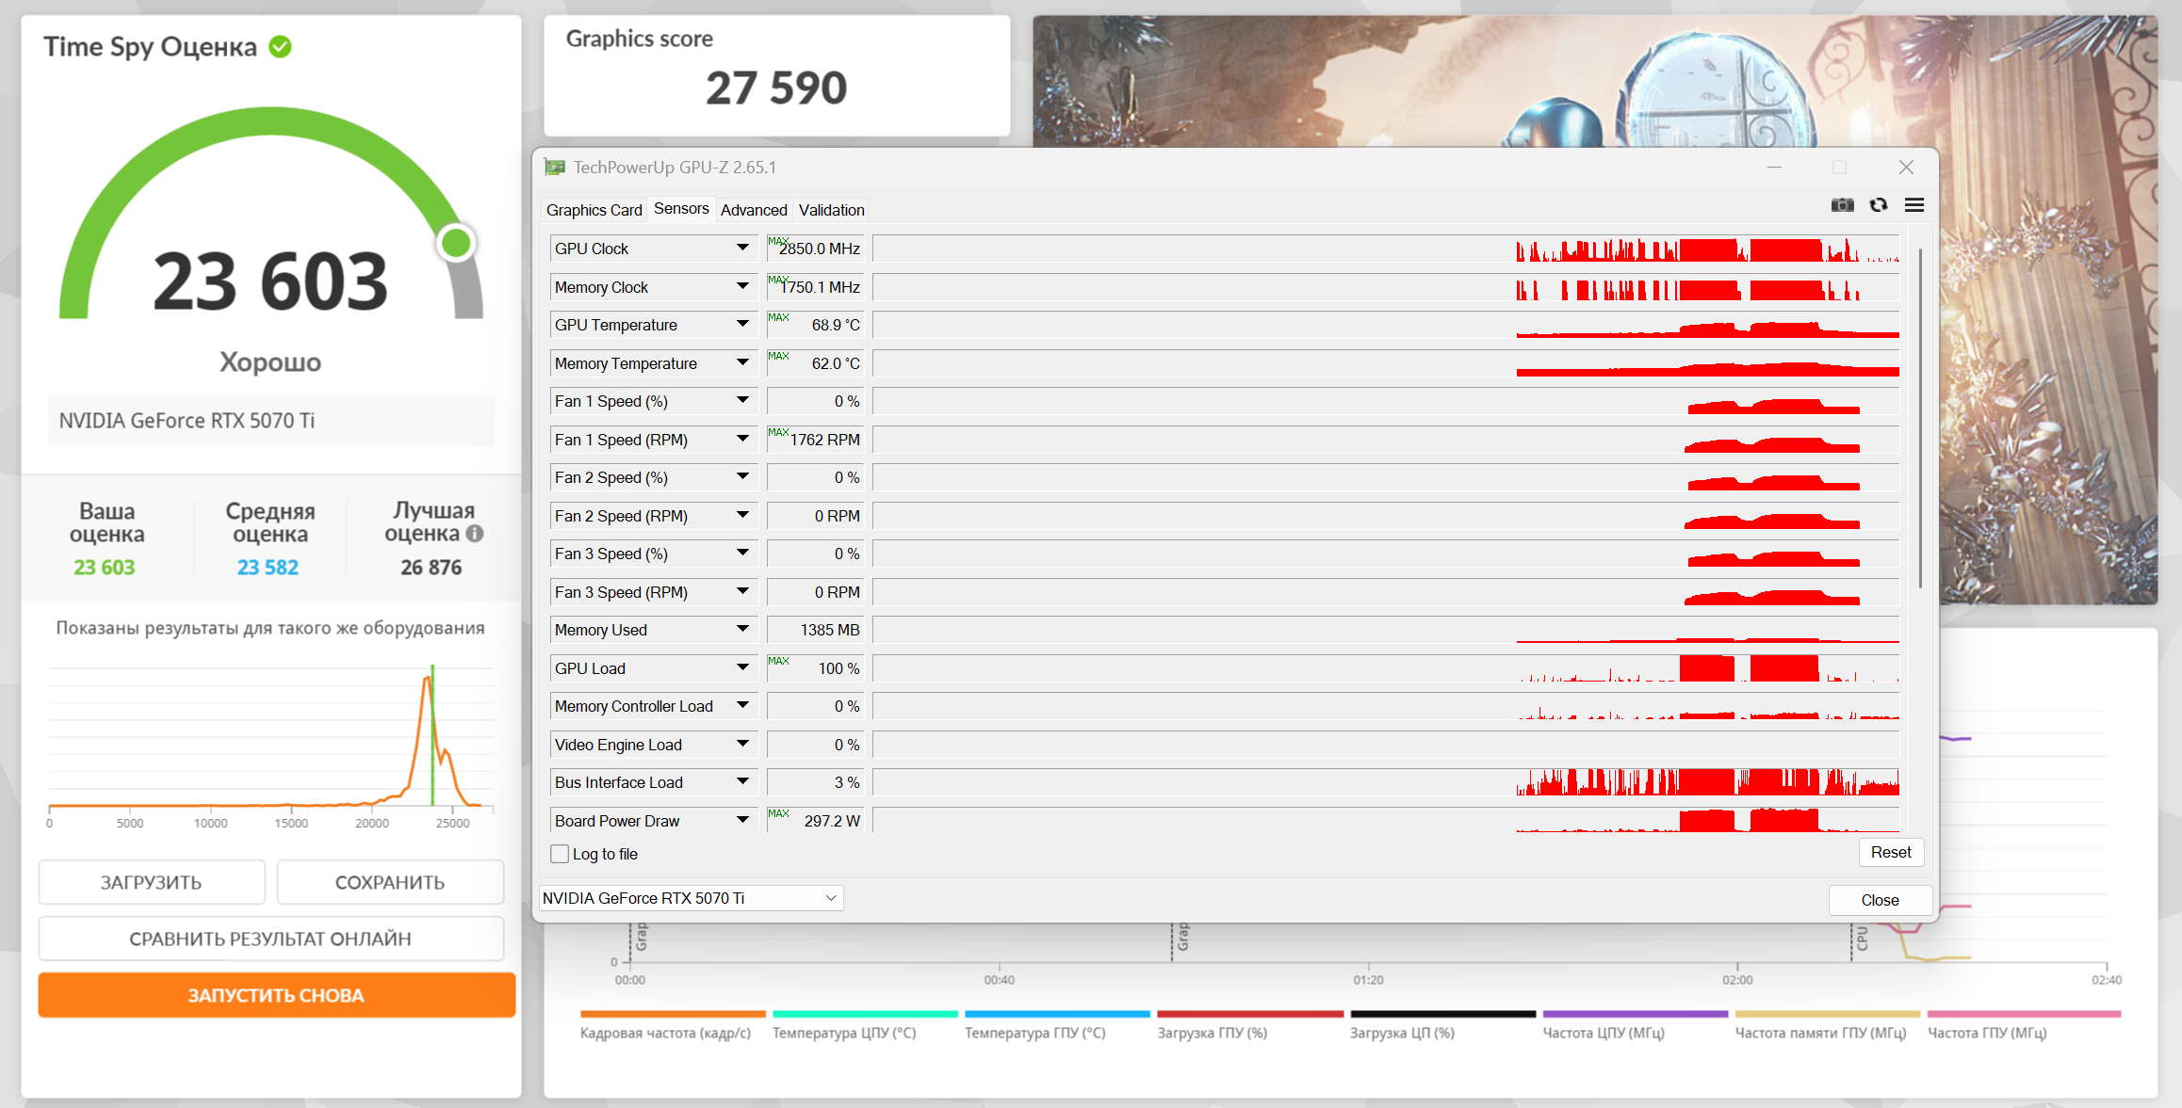Click the GPU-Z refresh icon
The image size is (2182, 1108).
click(x=1879, y=205)
